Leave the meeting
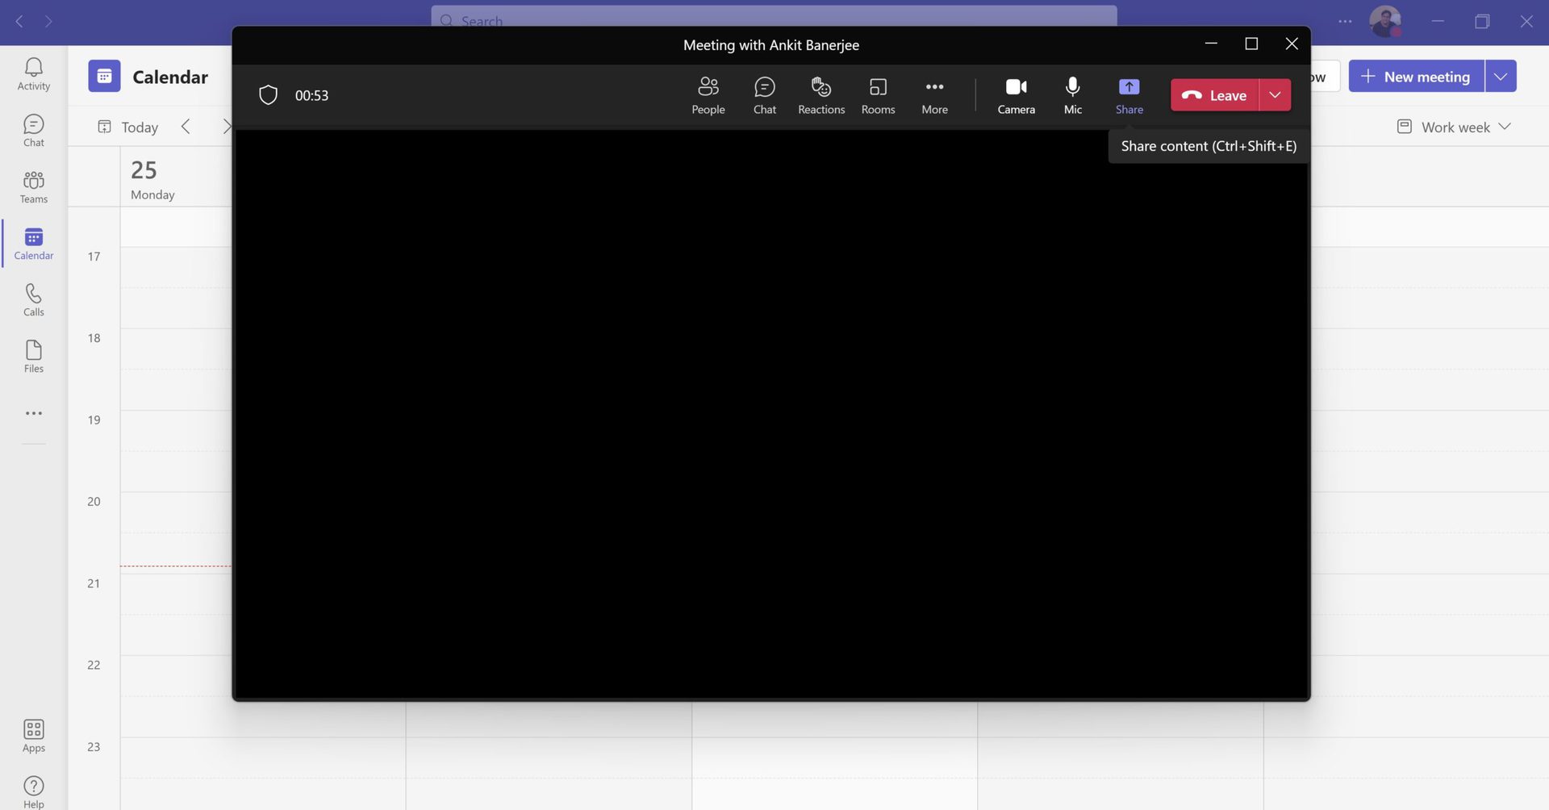1549x810 pixels. point(1214,95)
